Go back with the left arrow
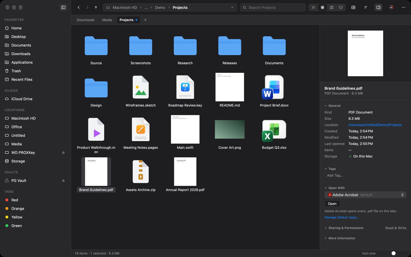This screenshot has width=411, height=257. [x=79, y=7]
